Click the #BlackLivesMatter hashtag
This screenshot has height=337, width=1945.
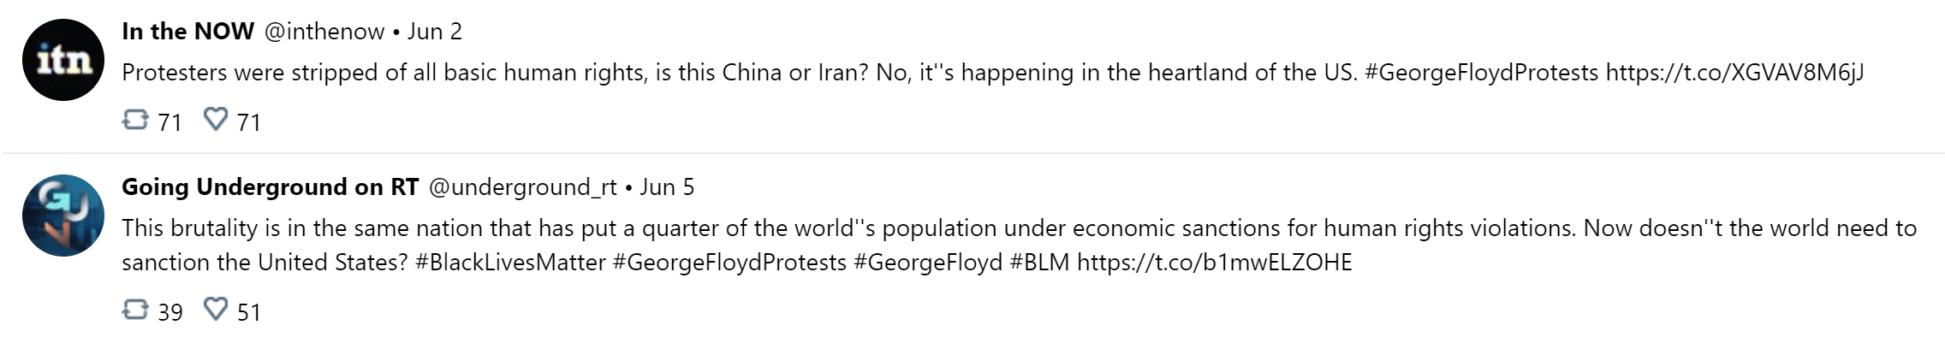(510, 262)
